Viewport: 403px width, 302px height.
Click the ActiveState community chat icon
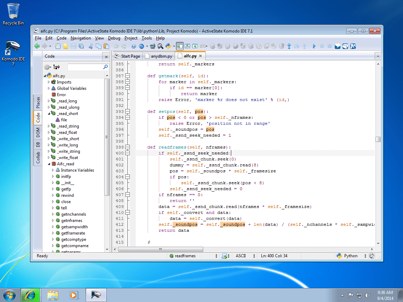[x=338, y=46]
